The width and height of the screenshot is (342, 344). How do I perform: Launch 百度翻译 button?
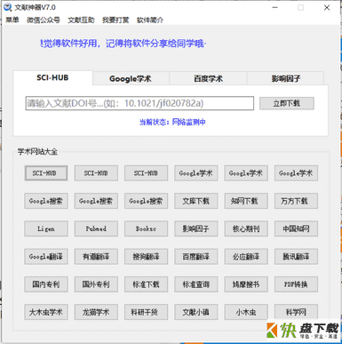tap(196, 257)
